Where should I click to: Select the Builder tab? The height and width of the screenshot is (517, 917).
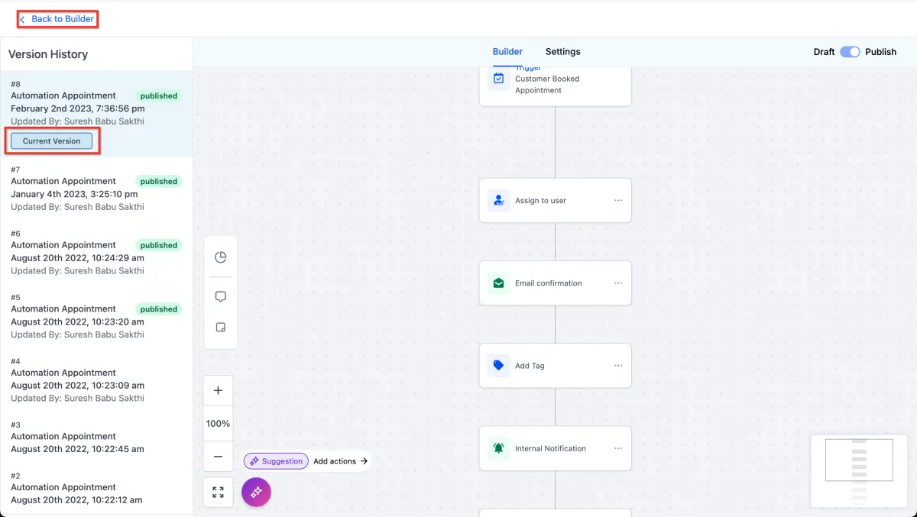pos(507,52)
